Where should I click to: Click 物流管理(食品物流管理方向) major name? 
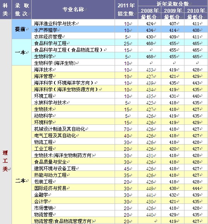click(x=63, y=221)
